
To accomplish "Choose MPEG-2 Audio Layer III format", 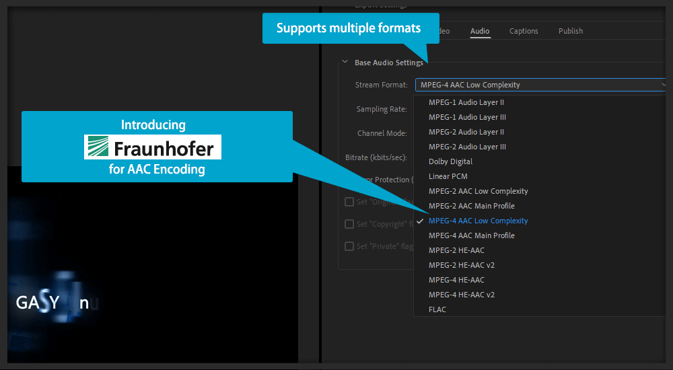I will pyautogui.click(x=467, y=147).
